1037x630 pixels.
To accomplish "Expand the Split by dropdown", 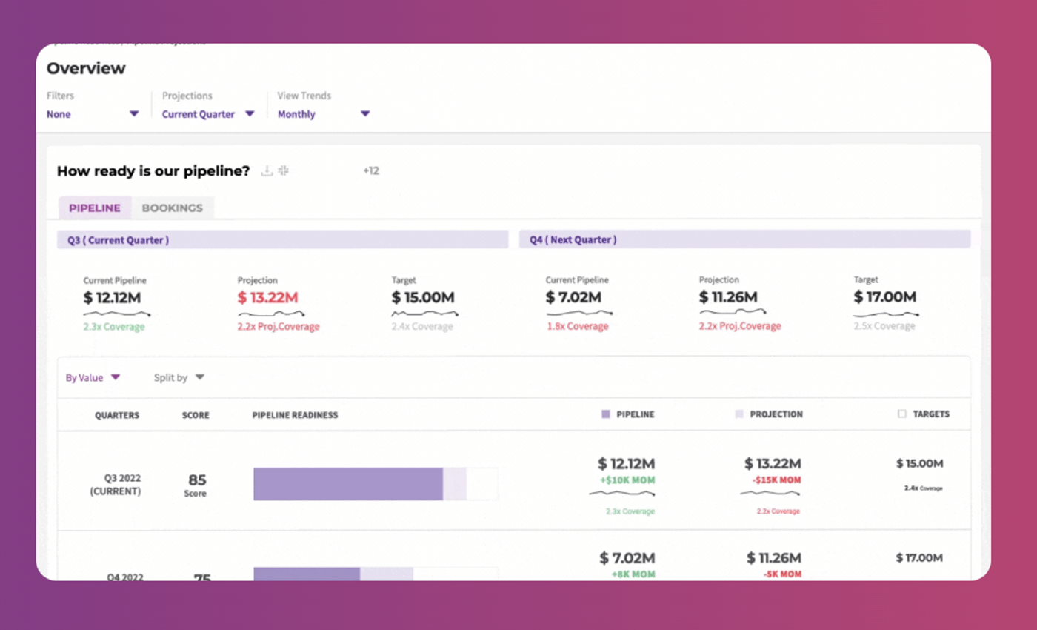I will point(179,377).
